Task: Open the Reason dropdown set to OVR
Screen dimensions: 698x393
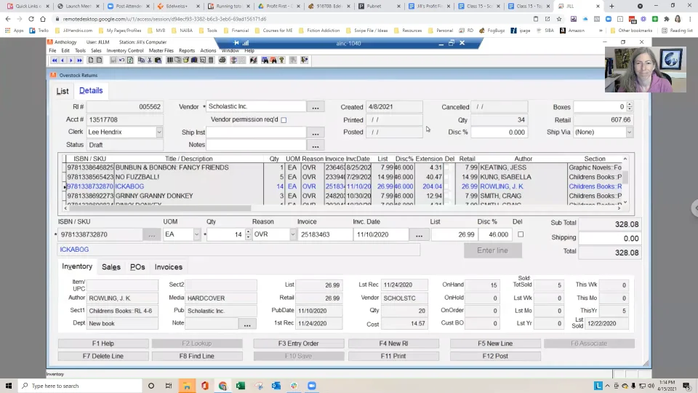Action: 293,234
